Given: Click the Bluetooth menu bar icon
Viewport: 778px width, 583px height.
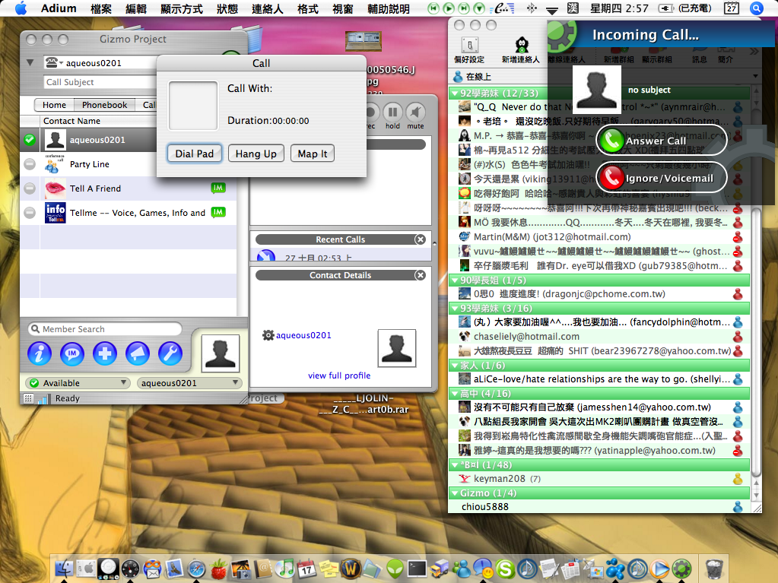Looking at the screenshot, I should pyautogui.click(x=532, y=8).
